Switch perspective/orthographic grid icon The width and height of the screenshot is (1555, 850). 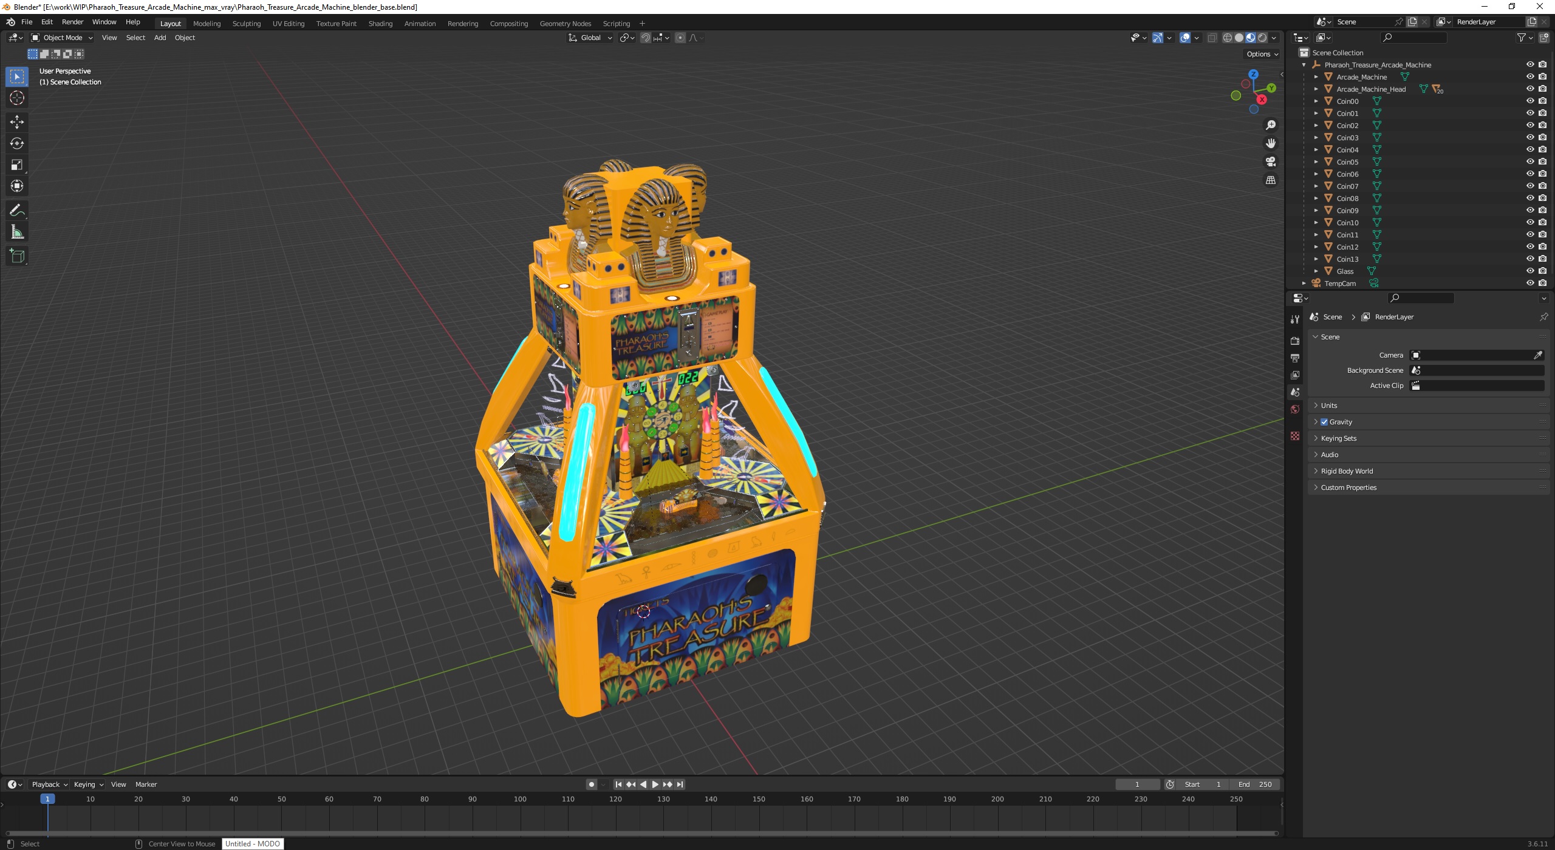[x=1270, y=180]
